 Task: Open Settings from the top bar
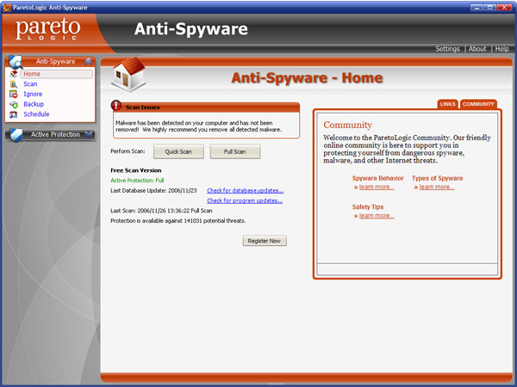(447, 49)
